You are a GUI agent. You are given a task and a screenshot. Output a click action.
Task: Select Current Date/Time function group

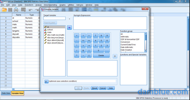[128, 45]
